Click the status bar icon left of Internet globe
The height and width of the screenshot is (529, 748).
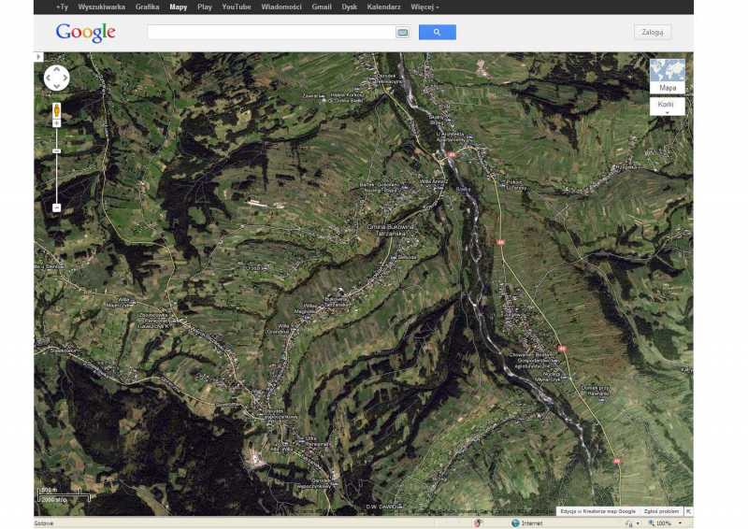(478, 523)
